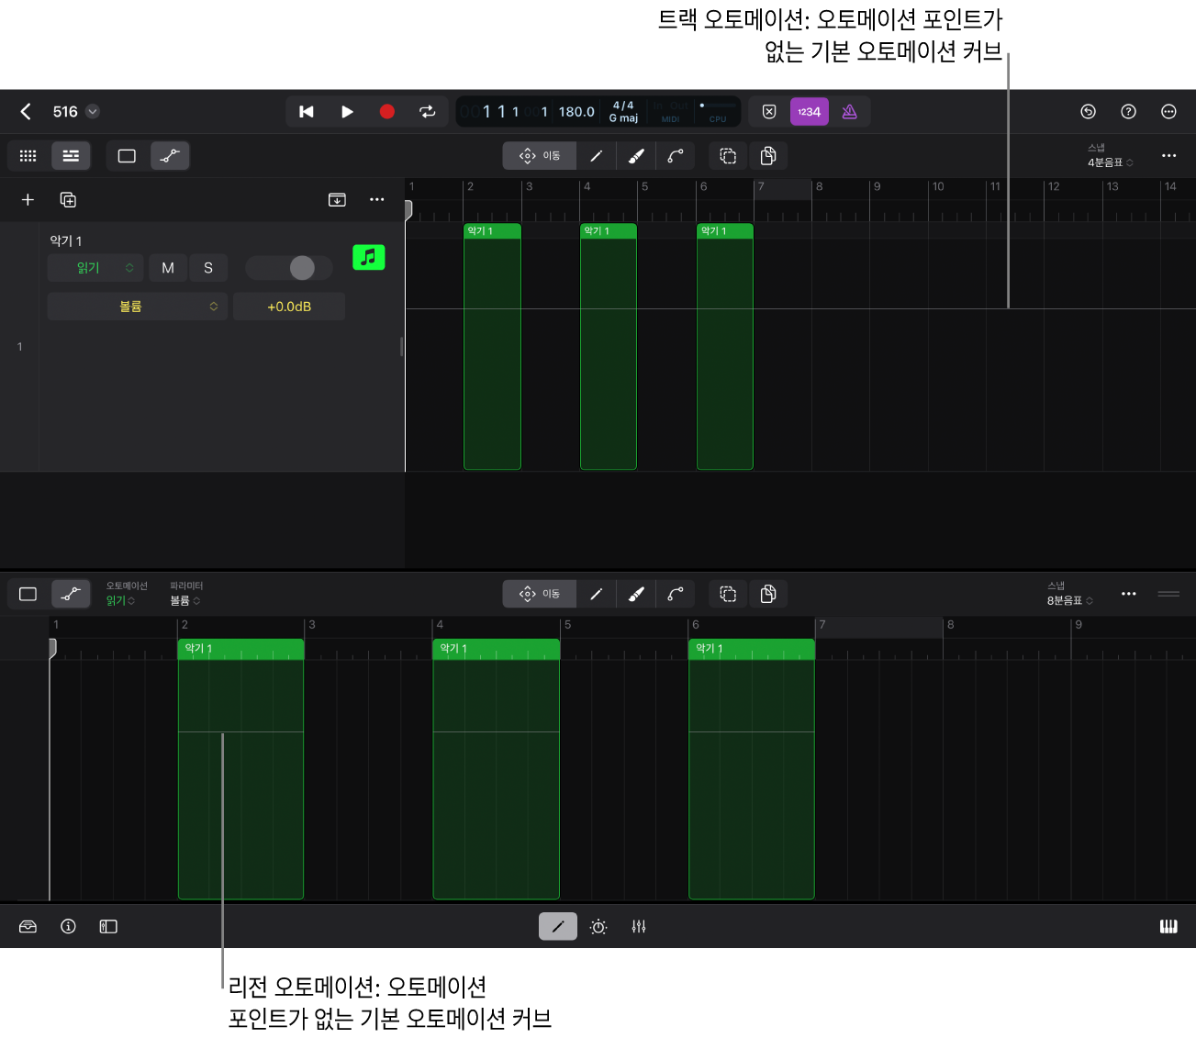Click the copy icon in tracks toolbar
1196x1038 pixels.
pyautogui.click(x=768, y=156)
